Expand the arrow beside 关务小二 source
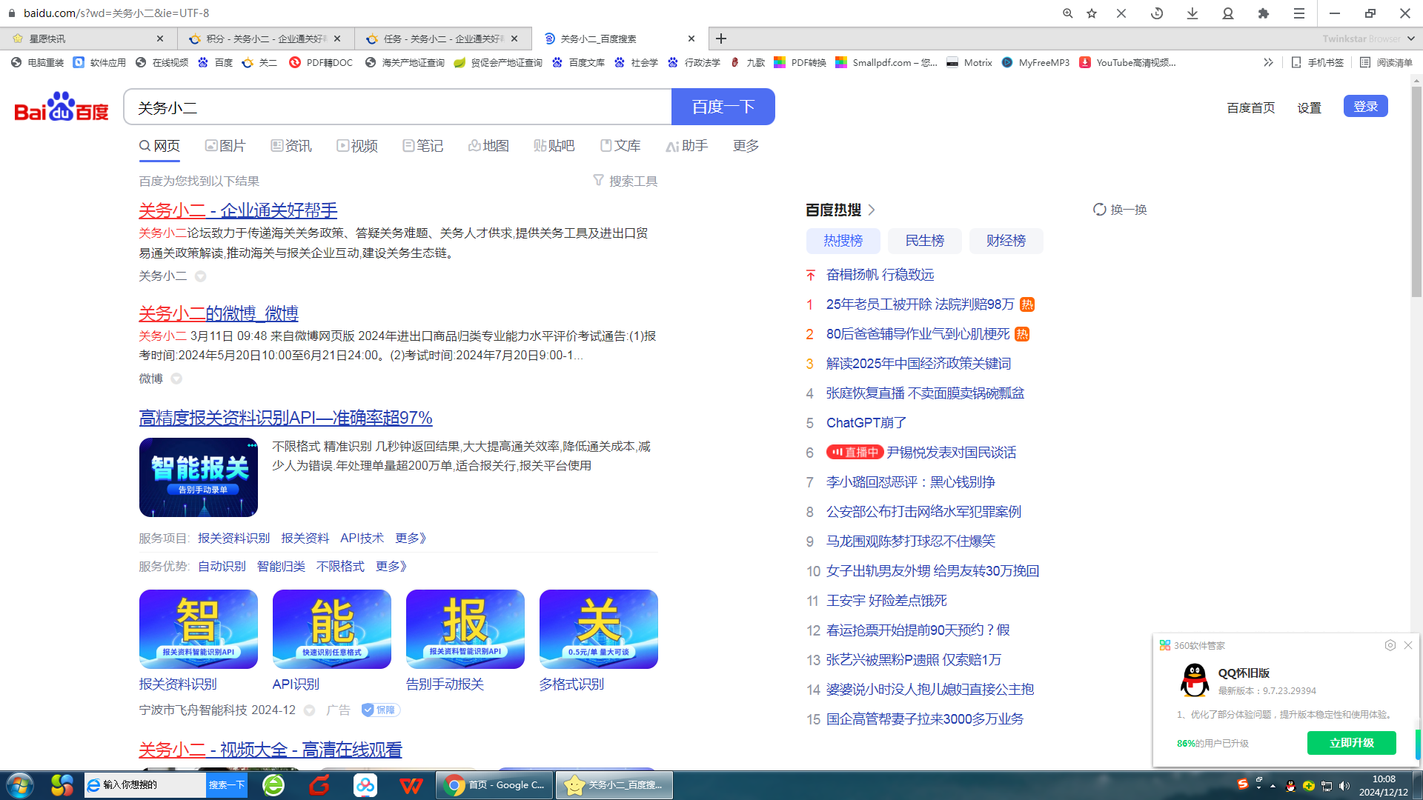 tap(200, 276)
